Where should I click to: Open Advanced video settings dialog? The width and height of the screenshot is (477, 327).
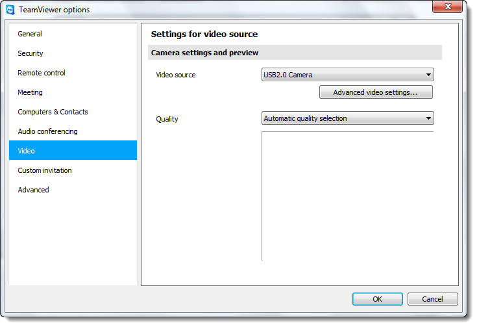tap(376, 92)
